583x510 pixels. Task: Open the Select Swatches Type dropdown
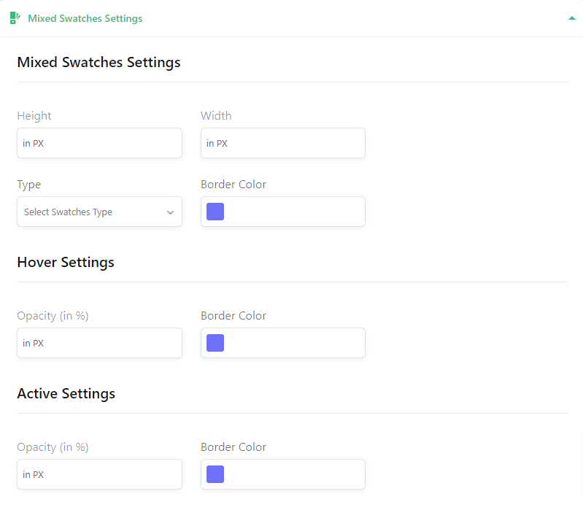(100, 212)
